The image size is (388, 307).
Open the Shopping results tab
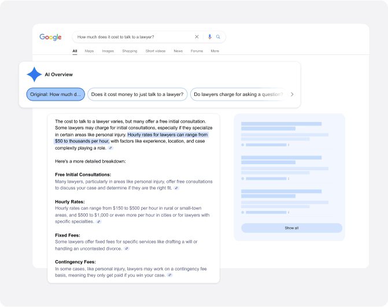coord(130,51)
